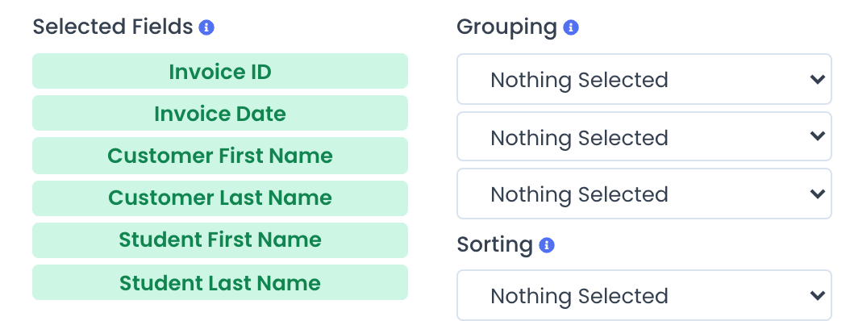Image resolution: width=850 pixels, height=321 pixels.
Task: Click the chevron arrow of first Grouping dropdown
Action: pos(818,80)
